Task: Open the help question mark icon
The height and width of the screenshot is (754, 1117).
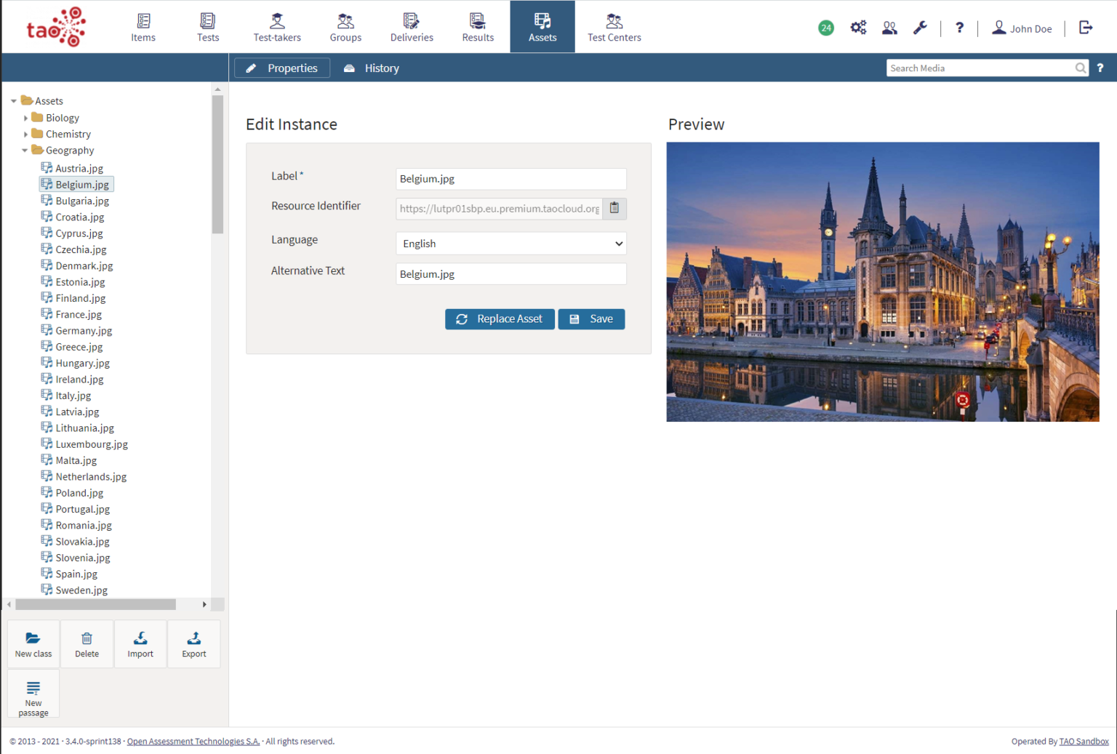Action: click(x=959, y=28)
